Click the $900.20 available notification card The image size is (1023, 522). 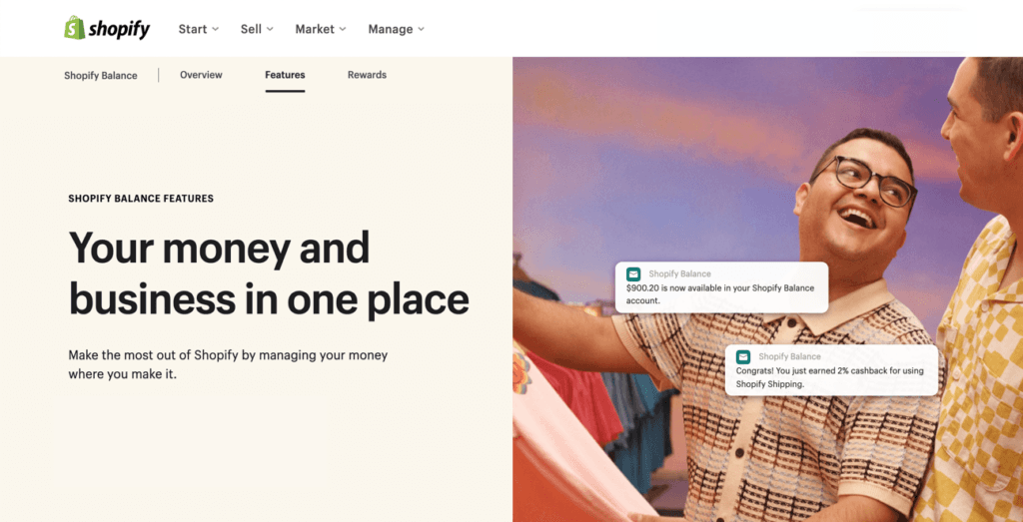[x=721, y=287]
